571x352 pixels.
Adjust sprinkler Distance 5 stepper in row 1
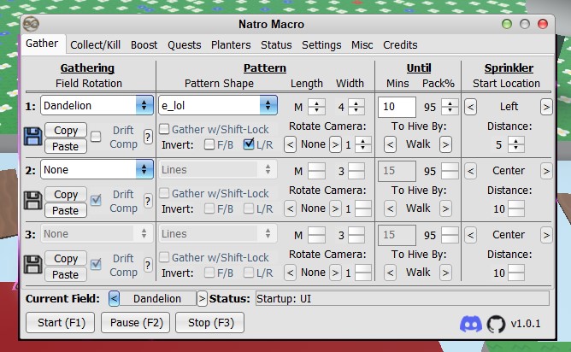click(516, 144)
